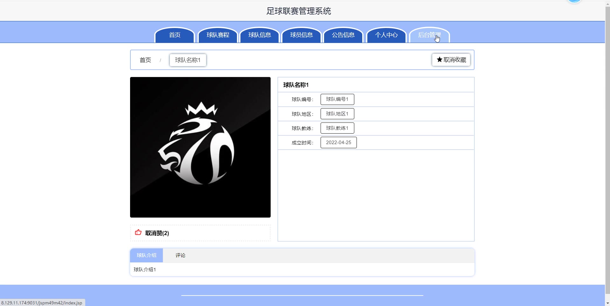The width and height of the screenshot is (610, 306).
Task: Click the vertical page scrollbar thumb
Action: pos(607,150)
